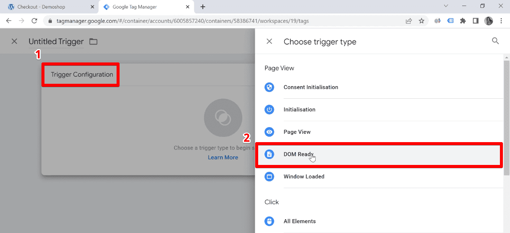The image size is (510, 233).
Task: Select the Window Loaded trigger icon
Action: [269, 176]
